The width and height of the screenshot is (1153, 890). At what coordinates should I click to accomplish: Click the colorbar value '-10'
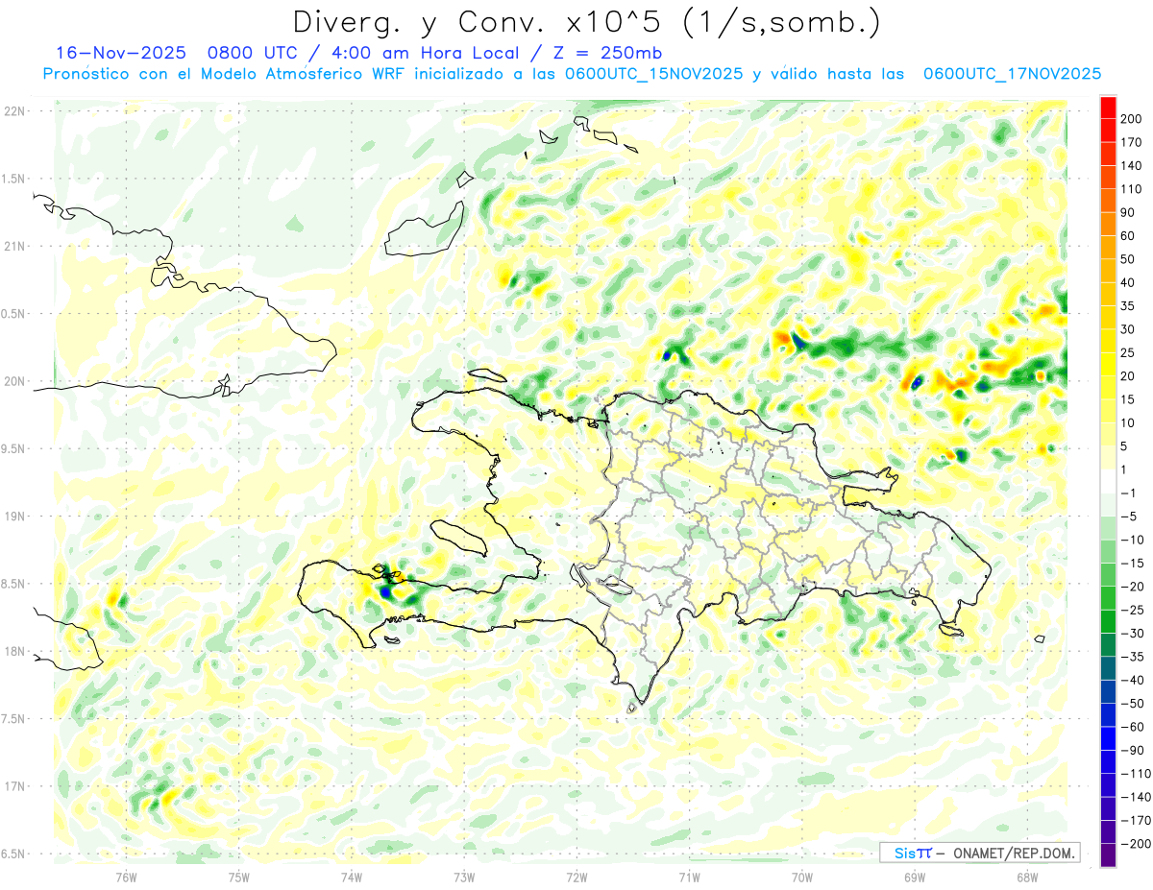pyautogui.click(x=1131, y=540)
